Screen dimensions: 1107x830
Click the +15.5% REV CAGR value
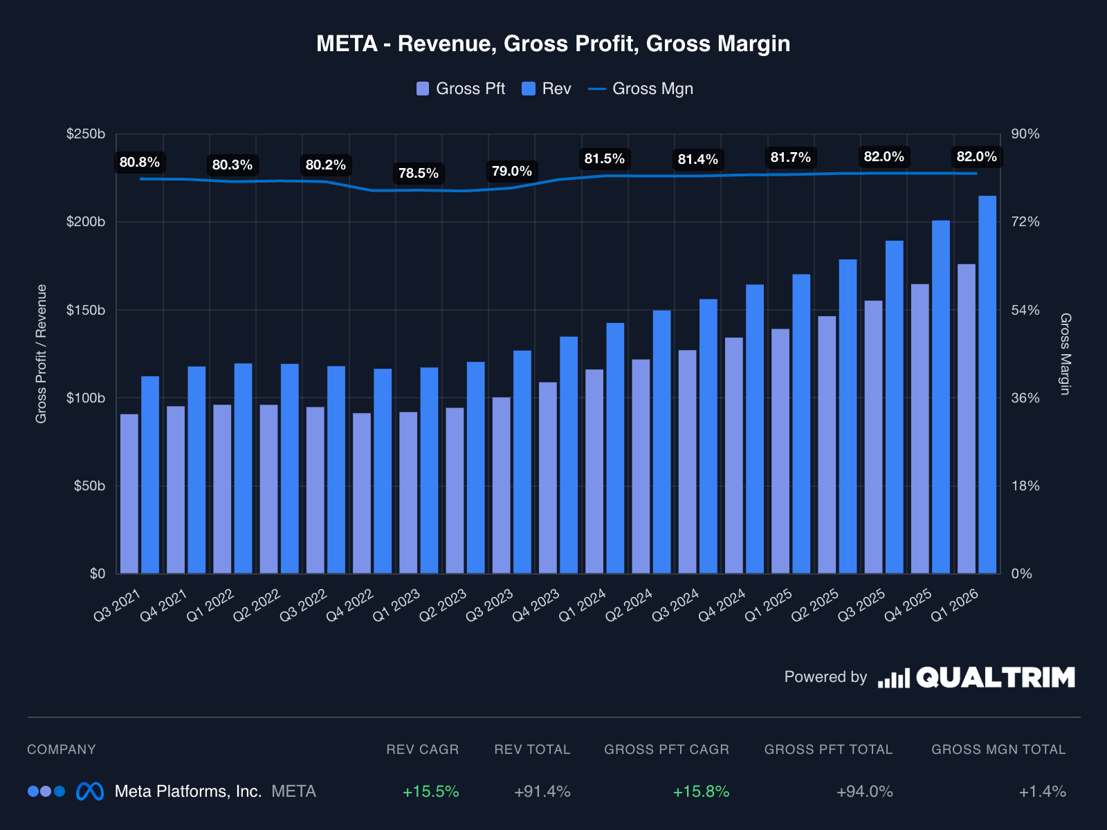(430, 791)
